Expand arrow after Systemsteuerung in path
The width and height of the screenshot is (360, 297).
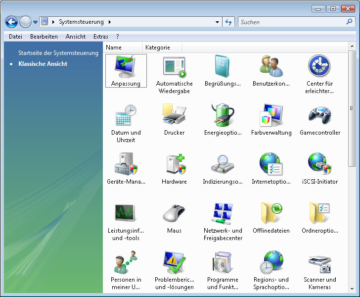click(109, 22)
